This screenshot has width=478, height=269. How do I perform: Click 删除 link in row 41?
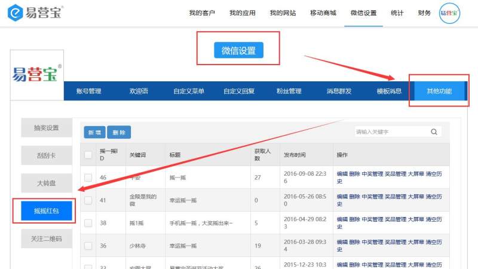[x=354, y=197]
